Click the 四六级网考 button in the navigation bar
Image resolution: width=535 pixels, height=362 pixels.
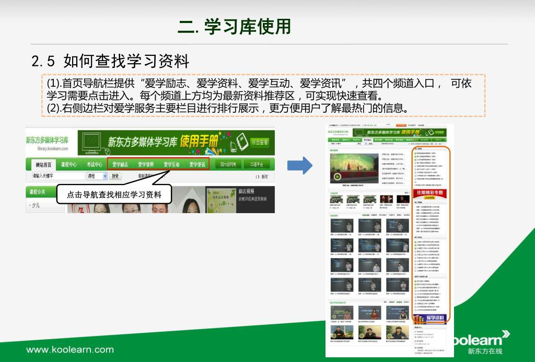click(228, 165)
